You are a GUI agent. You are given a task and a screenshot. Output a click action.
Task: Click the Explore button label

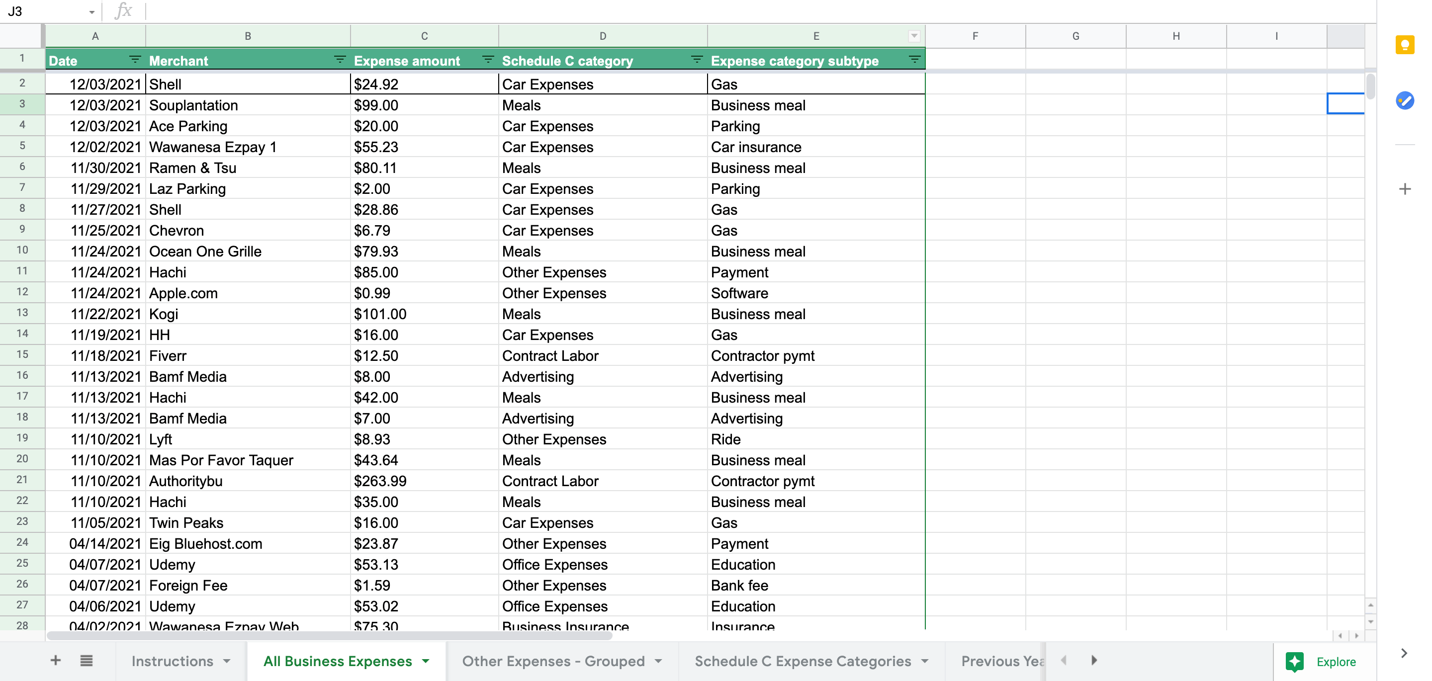[1336, 662]
